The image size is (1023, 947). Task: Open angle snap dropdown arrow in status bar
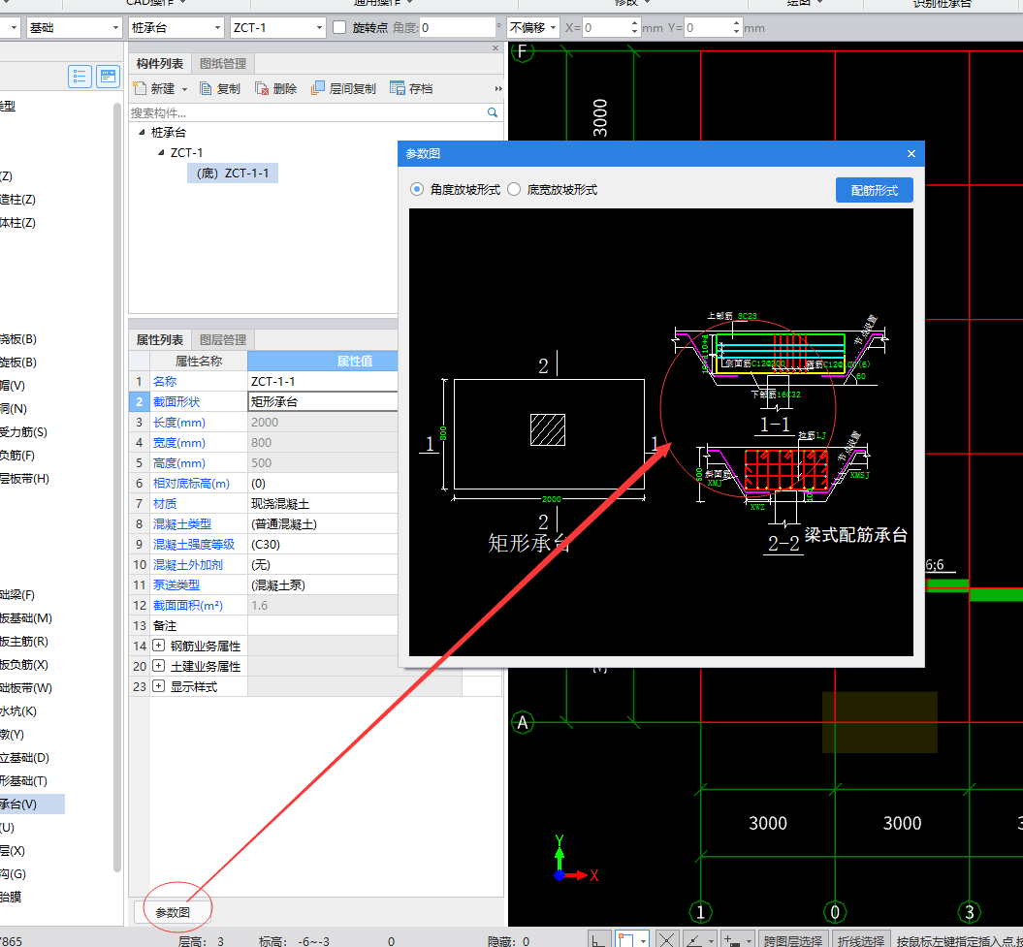click(x=712, y=941)
